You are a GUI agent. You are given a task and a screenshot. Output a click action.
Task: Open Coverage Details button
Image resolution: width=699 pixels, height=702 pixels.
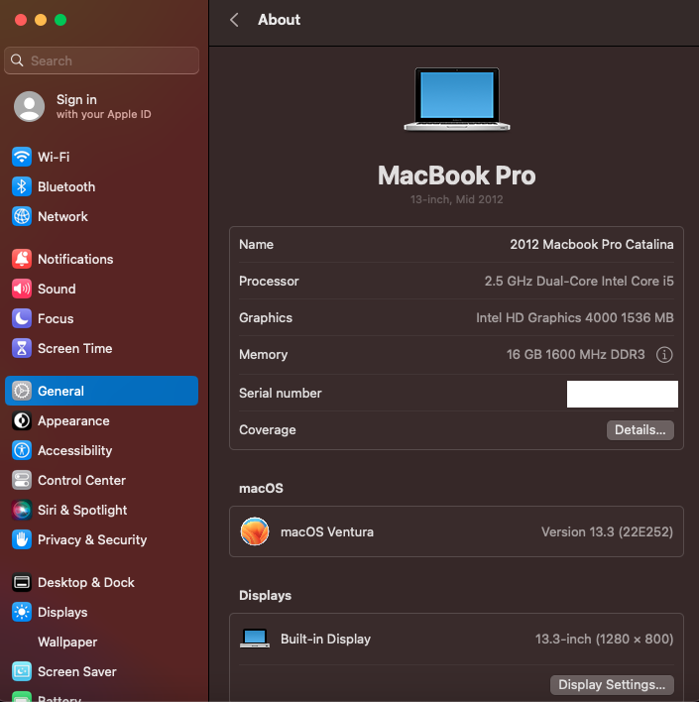point(640,429)
